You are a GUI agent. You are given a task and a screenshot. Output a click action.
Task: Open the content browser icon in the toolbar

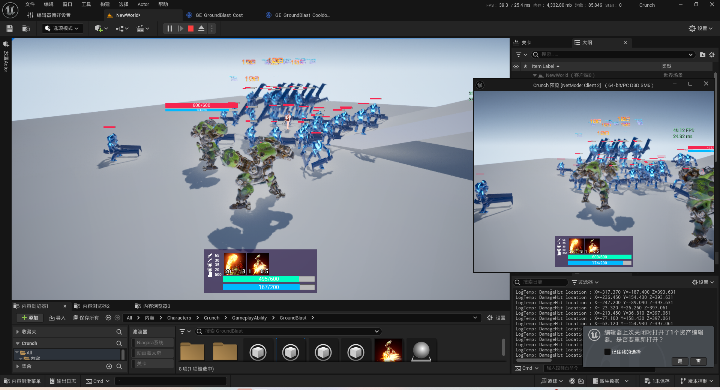26,28
